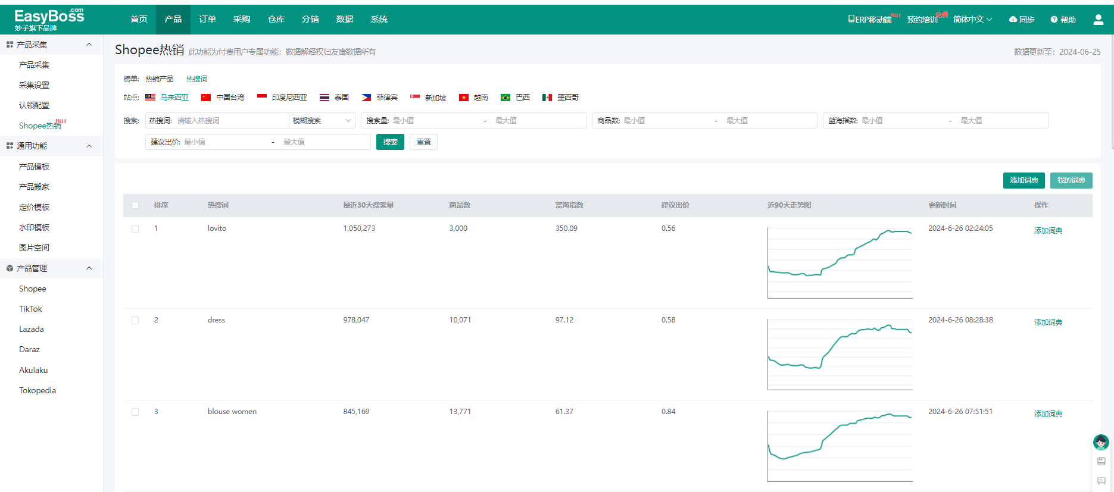Open 预约培训 link in header
The height and width of the screenshot is (492, 1114).
click(922, 20)
